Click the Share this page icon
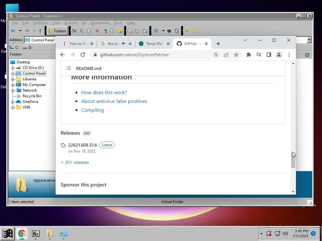This screenshot has width=322, height=241. pos(226,55)
